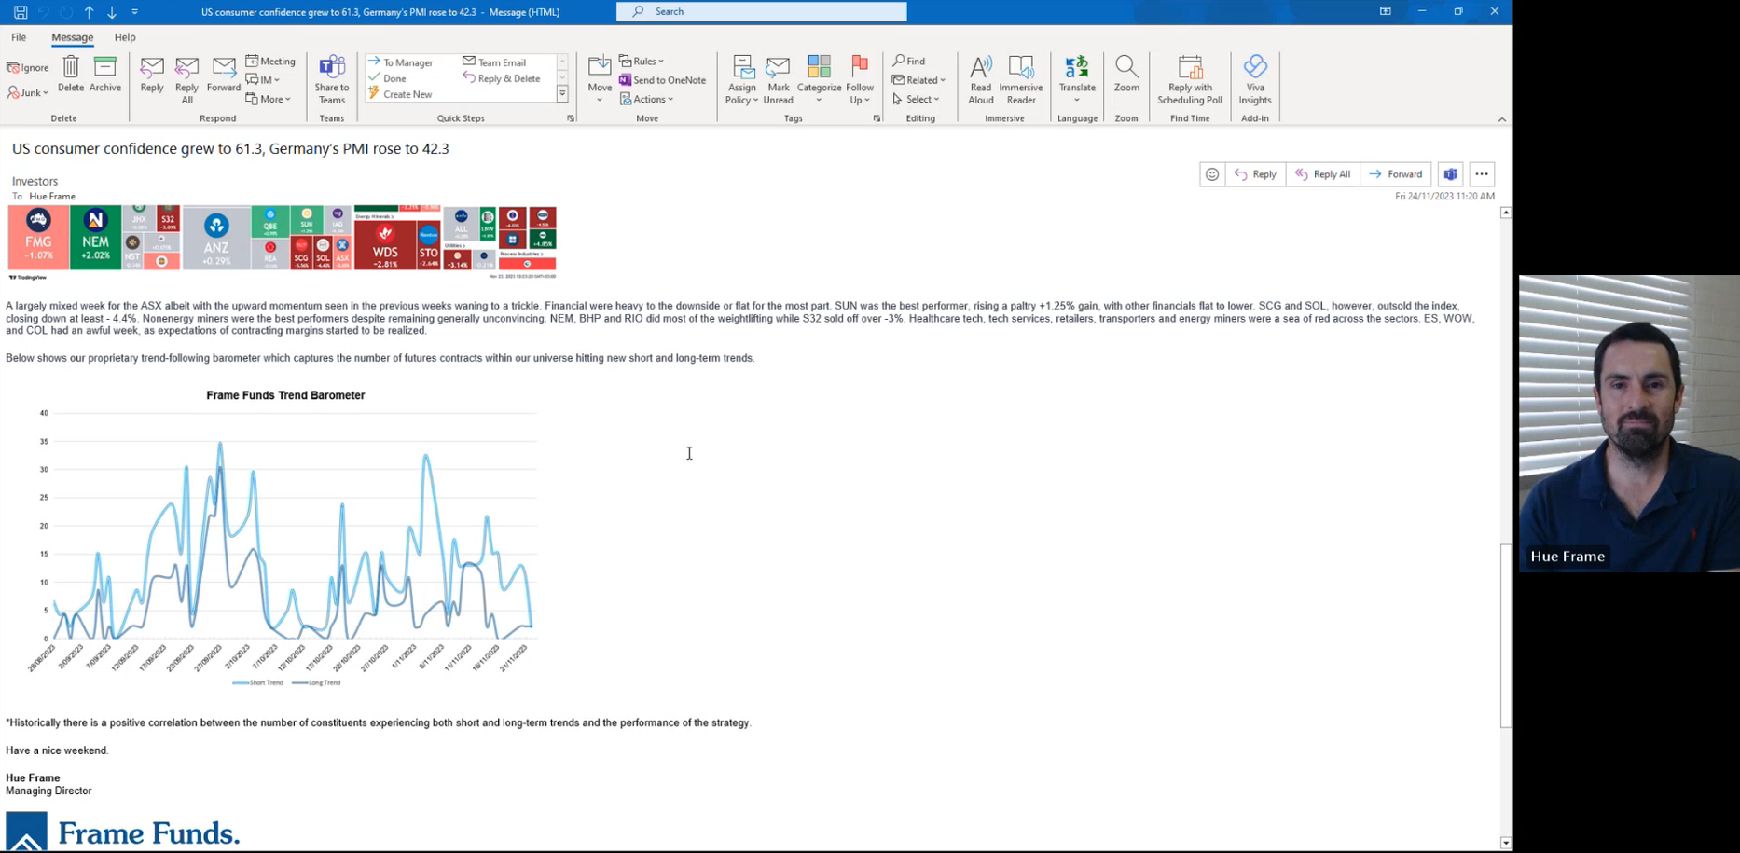Screen dimensions: 1740x853
Task: Open the More respond options
Action: [x=269, y=99]
